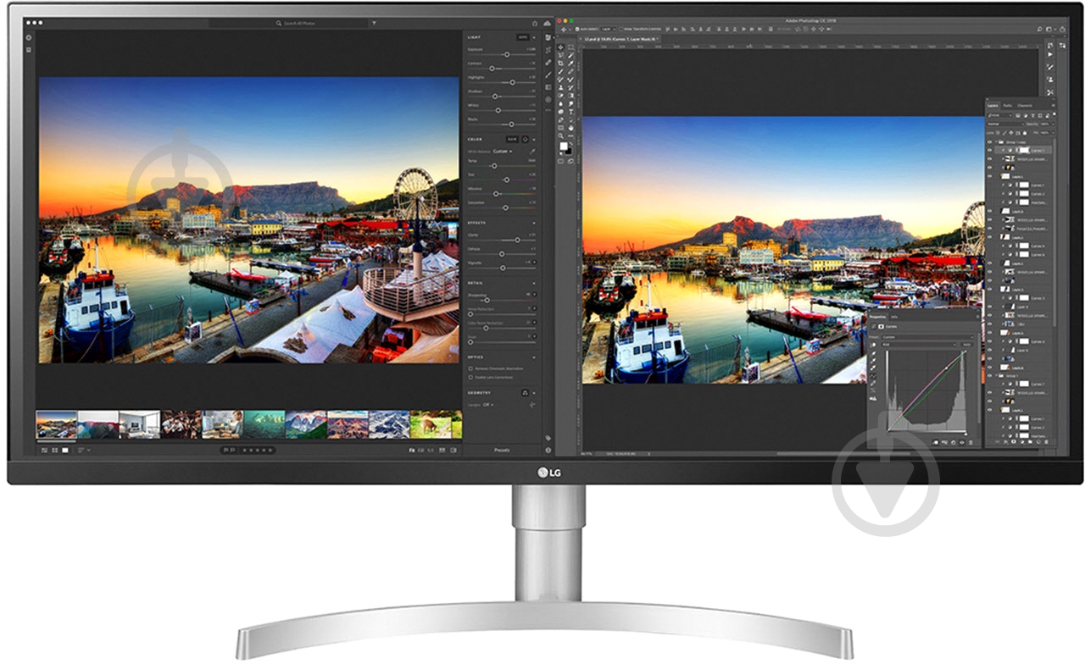Open the RGB channel dropdown in Curves properties
1085x664 pixels.
(x=919, y=344)
